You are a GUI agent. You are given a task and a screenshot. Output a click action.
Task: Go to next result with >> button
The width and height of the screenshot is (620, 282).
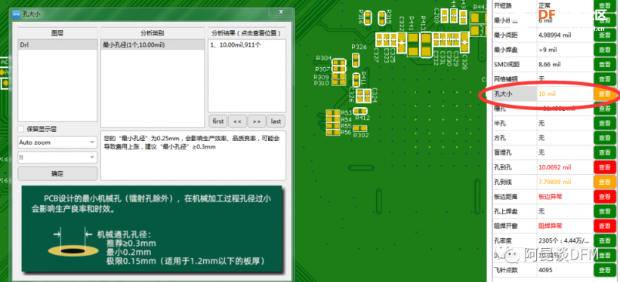click(257, 121)
